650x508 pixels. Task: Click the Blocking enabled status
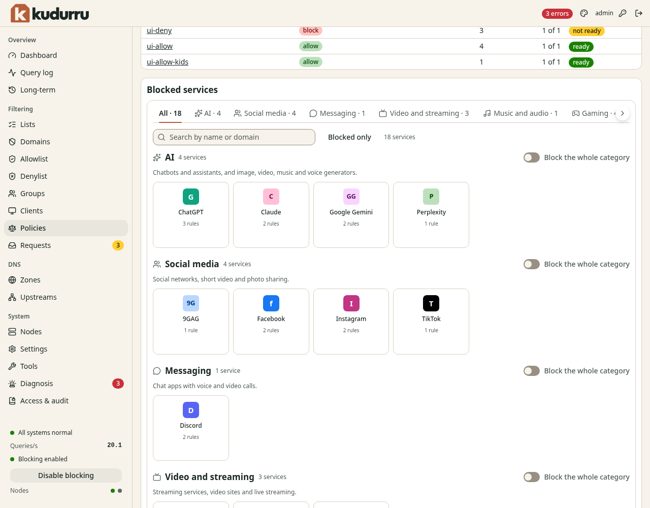coord(39,459)
